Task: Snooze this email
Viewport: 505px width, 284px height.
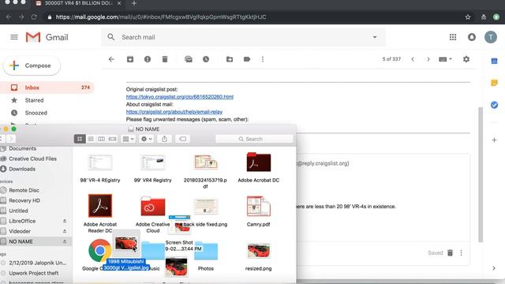Action: 206,59
